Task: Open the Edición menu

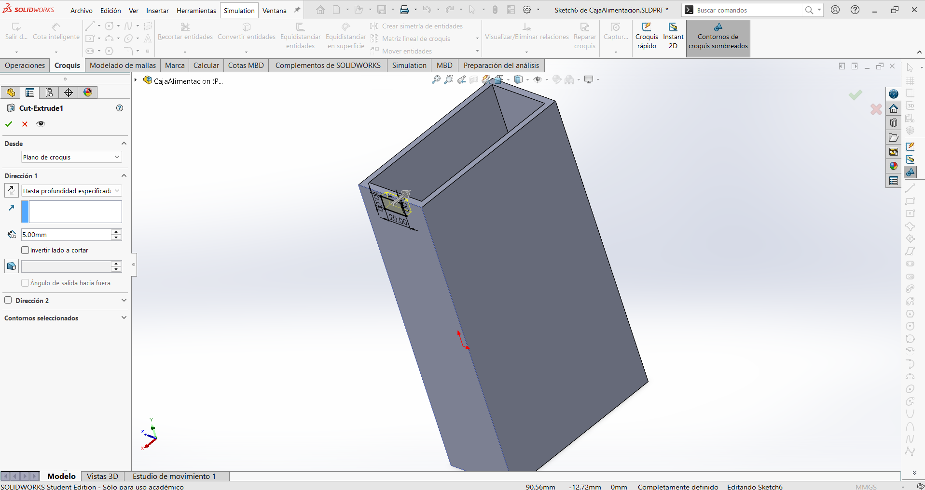Action: pyautogui.click(x=110, y=11)
